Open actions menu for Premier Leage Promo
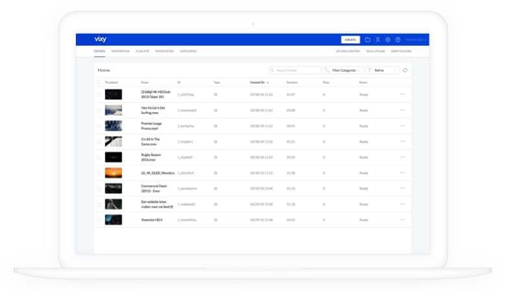Image resolution: width=506 pixels, height=298 pixels. tap(402, 126)
